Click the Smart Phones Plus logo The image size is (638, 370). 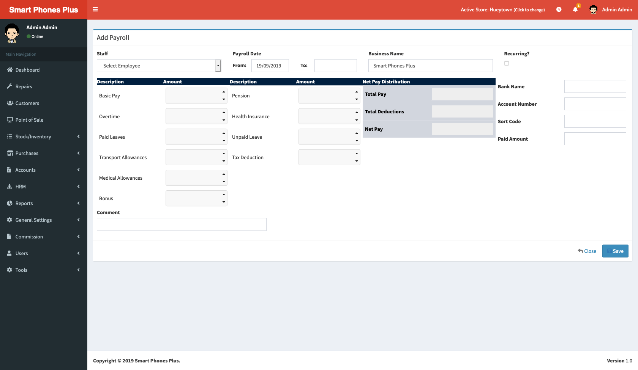point(44,9)
